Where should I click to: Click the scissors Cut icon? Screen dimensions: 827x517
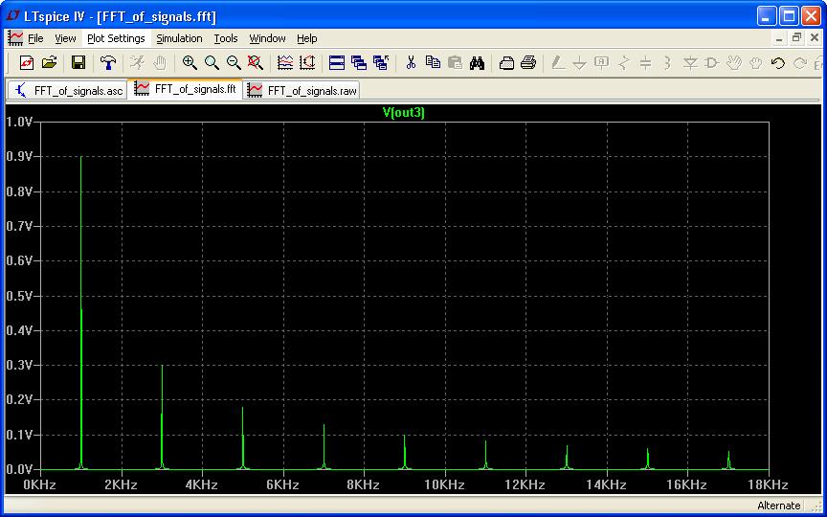[x=411, y=63]
